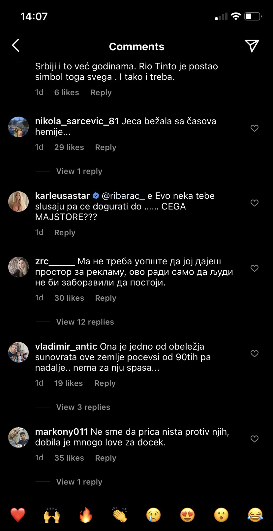Like the karleusastar comment
The image size is (273, 531).
(x=254, y=203)
